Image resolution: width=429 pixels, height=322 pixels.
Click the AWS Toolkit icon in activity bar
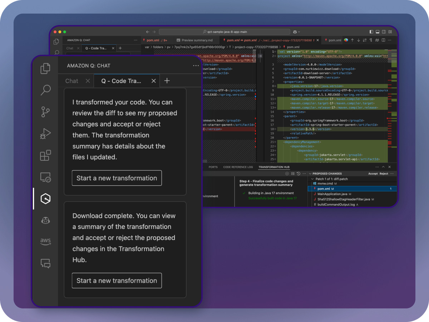[45, 241]
